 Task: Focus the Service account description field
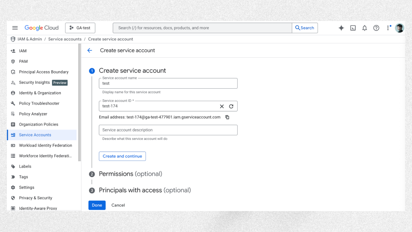pyautogui.click(x=168, y=130)
